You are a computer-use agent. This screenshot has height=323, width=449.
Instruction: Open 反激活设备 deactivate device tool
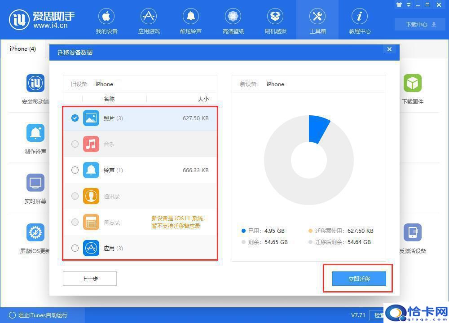[x=413, y=239]
